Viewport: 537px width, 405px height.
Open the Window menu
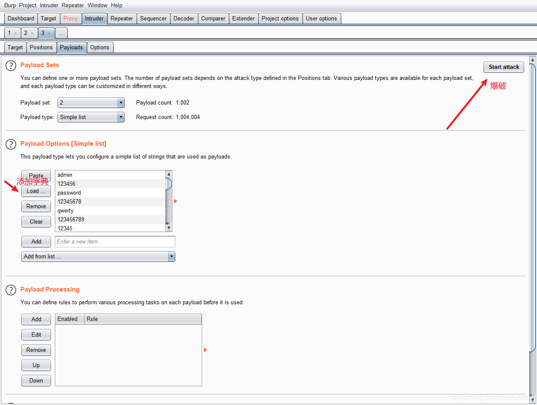point(97,5)
